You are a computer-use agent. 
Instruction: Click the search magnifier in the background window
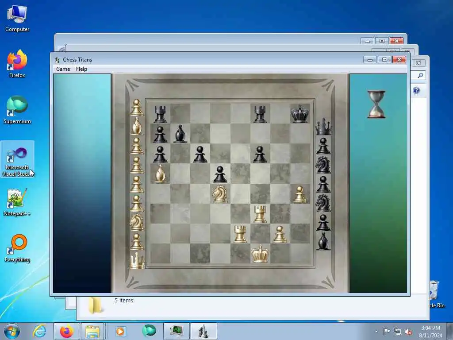420,75
